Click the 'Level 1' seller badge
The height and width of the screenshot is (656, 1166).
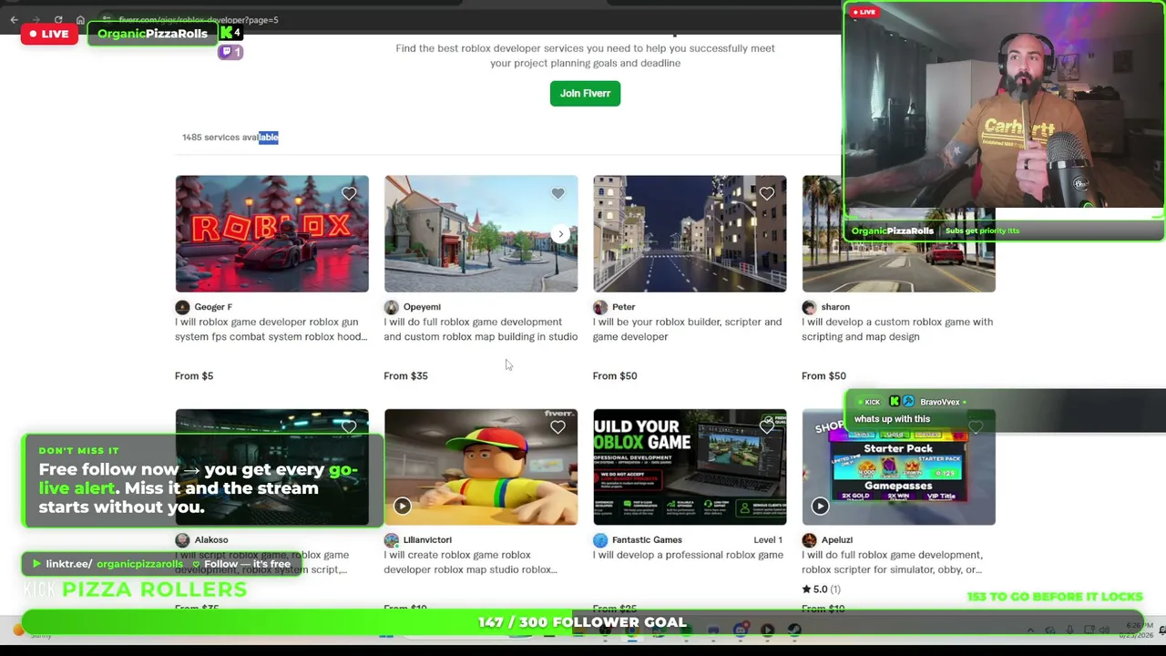pyautogui.click(x=768, y=540)
